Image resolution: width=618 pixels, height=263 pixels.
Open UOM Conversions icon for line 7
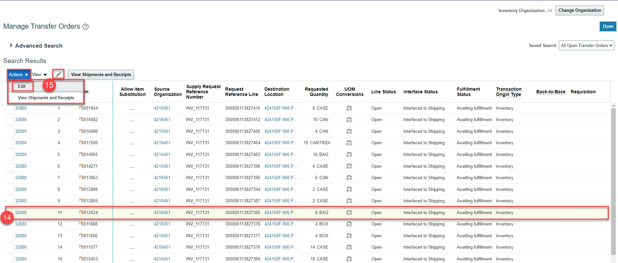[349, 178]
